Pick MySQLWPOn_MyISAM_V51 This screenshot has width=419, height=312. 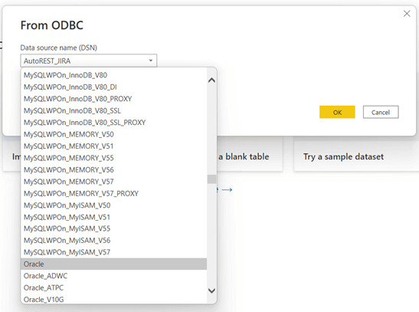113,217
